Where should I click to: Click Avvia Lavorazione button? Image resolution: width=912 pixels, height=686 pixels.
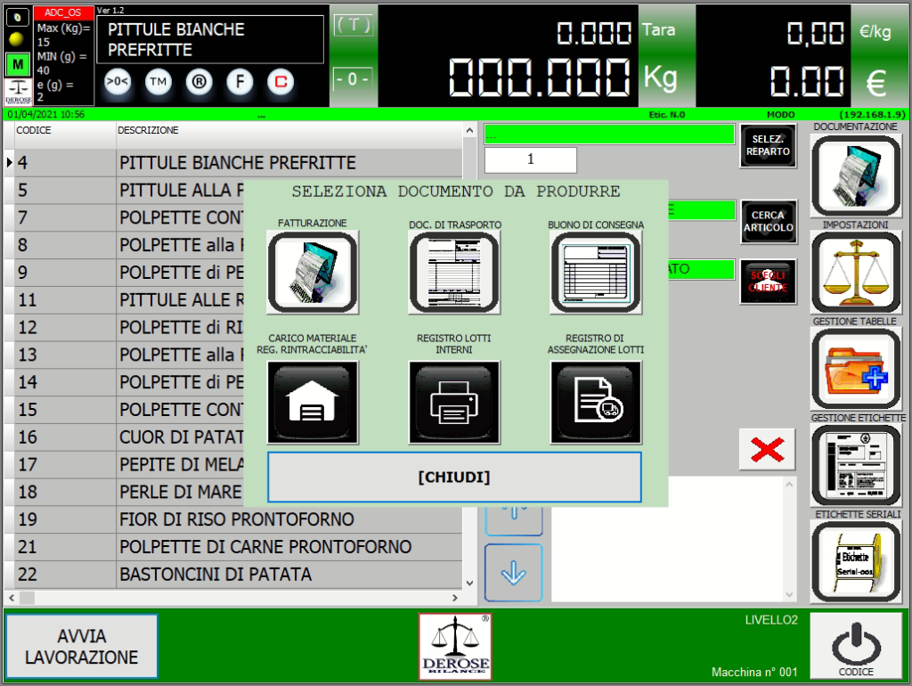(x=82, y=647)
